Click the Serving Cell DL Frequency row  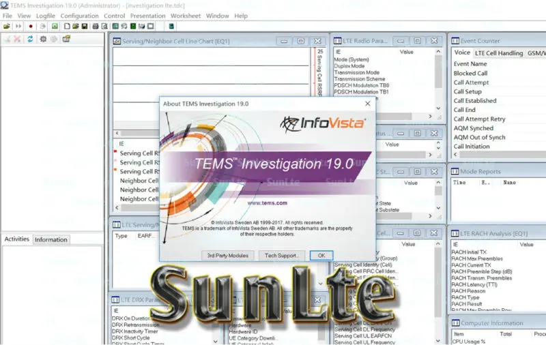click(x=364, y=329)
